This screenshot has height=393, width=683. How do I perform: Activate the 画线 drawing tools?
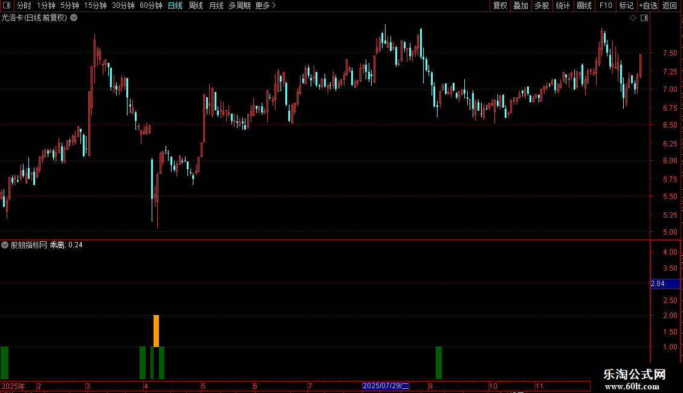pos(584,5)
